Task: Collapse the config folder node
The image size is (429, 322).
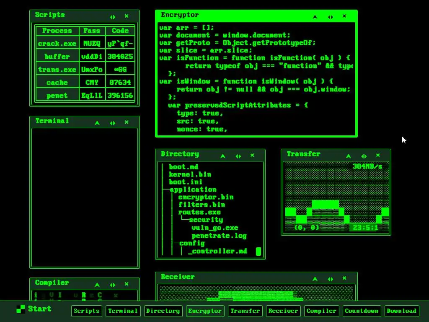Action: 192,243
